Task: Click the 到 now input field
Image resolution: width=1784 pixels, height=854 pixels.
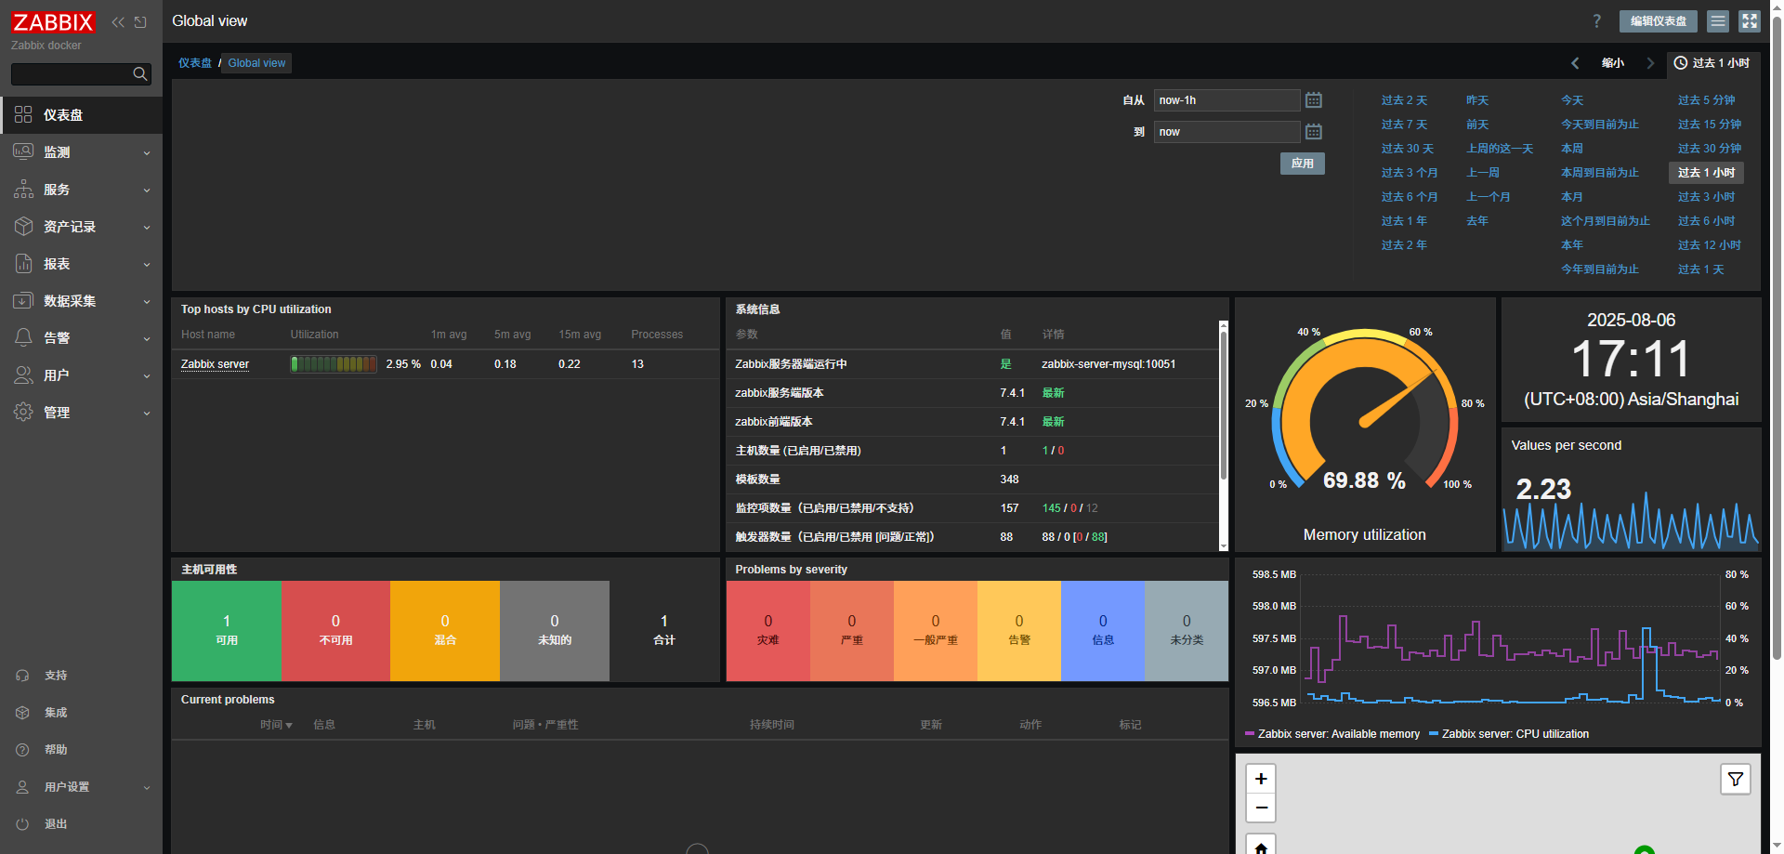Action: pos(1226,132)
